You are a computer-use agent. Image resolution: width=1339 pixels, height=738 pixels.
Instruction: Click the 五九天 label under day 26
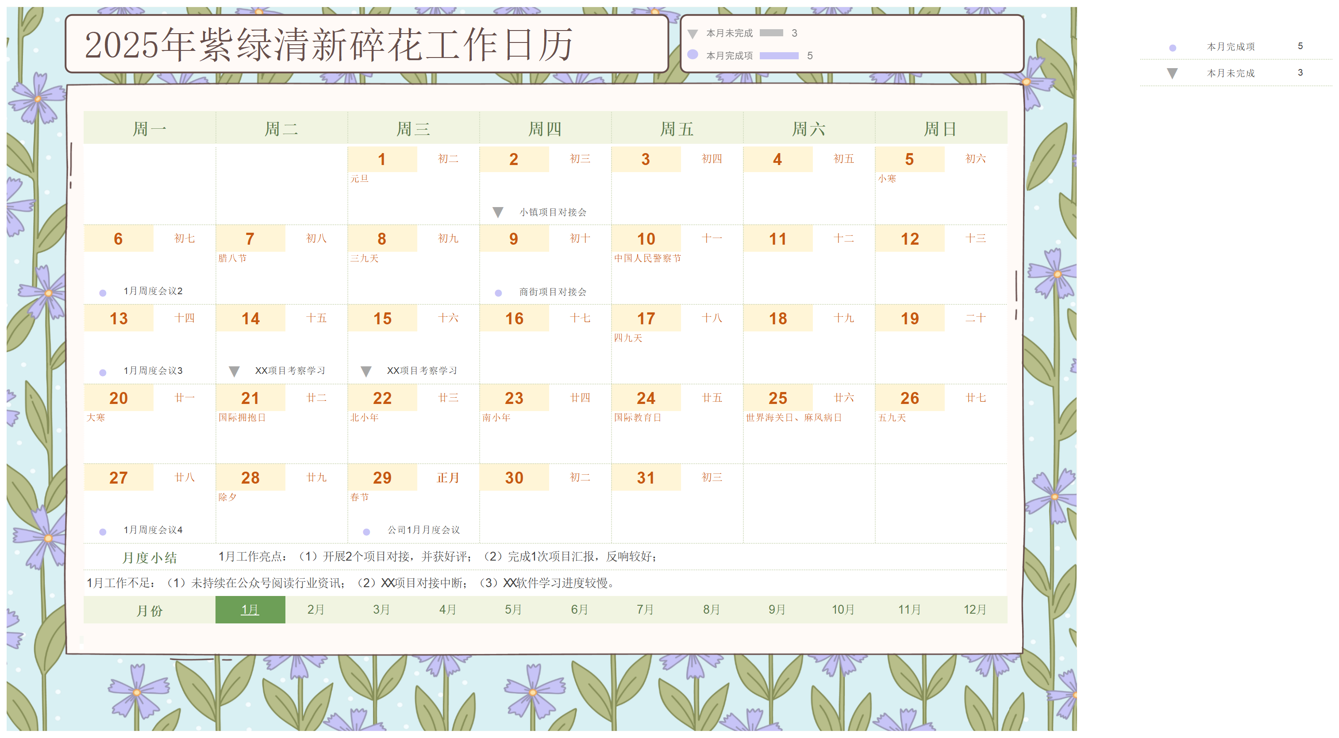pos(892,417)
